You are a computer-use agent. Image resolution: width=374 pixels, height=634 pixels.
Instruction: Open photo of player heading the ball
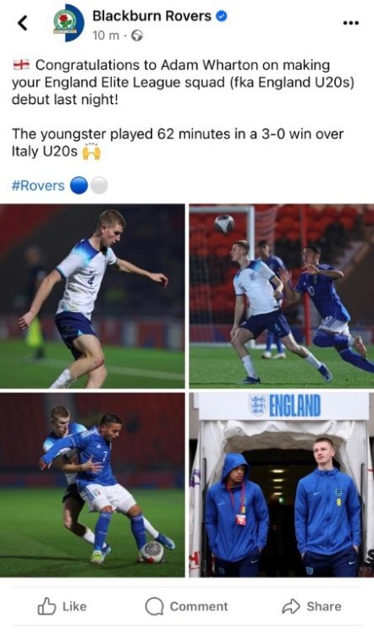click(x=282, y=297)
